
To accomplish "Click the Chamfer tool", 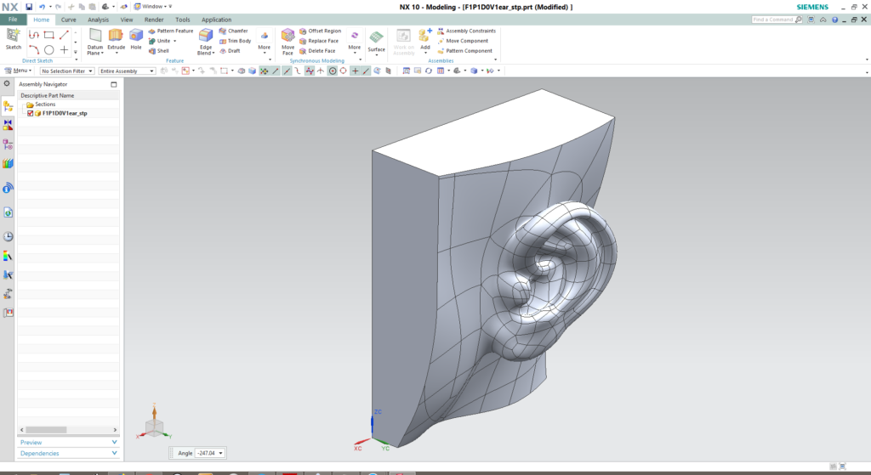I will point(233,31).
